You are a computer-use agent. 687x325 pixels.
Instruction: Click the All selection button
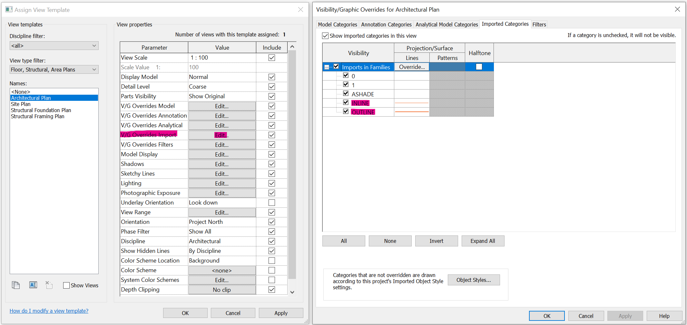pos(344,241)
